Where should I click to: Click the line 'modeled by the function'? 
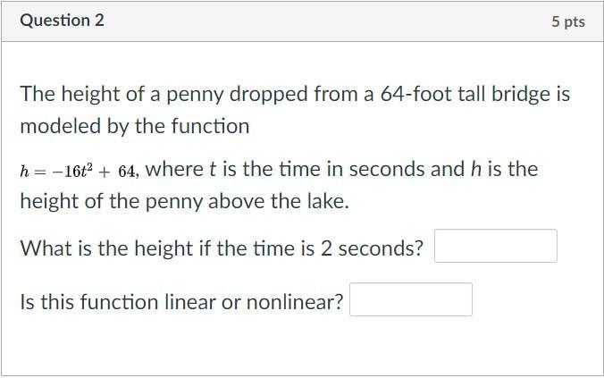134,126
